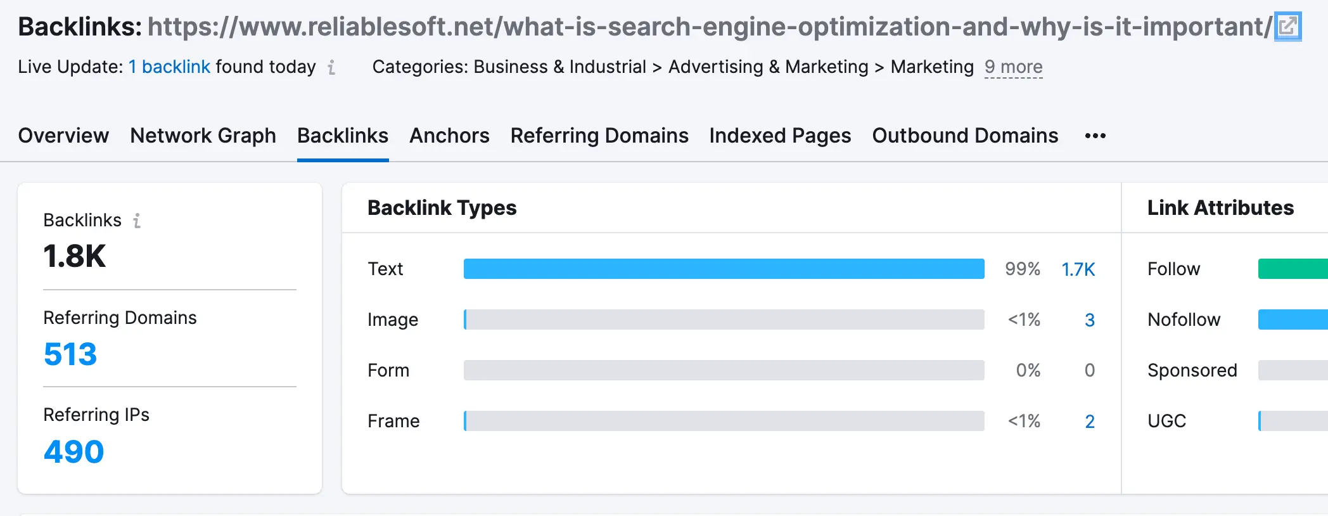Viewport: 1328px width, 516px height.
Task: Open the 513 referring domains count
Action: (x=70, y=354)
